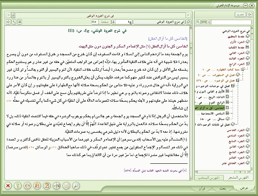The image size is (258, 196).
Task: Click the indent/list icon in text panel toolbar
Action: [20, 22]
